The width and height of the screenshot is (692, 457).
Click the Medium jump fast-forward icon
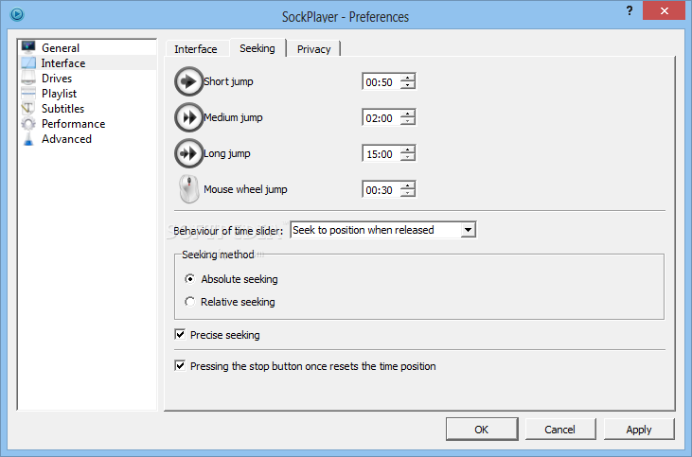(188, 117)
